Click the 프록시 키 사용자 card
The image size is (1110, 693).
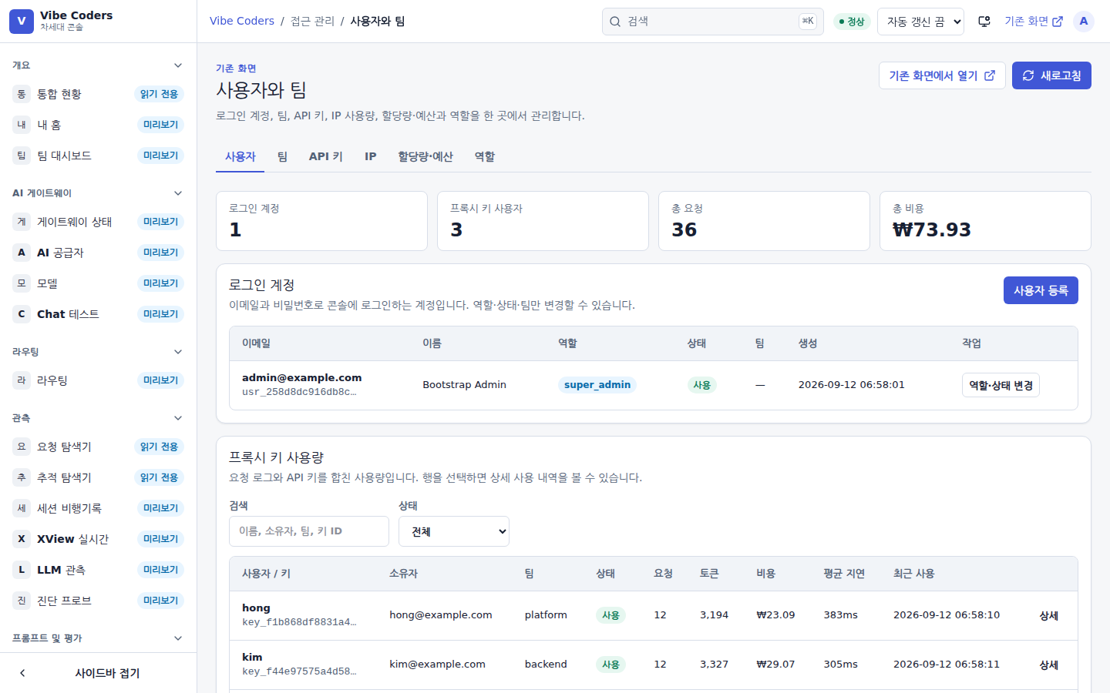pyautogui.click(x=543, y=221)
